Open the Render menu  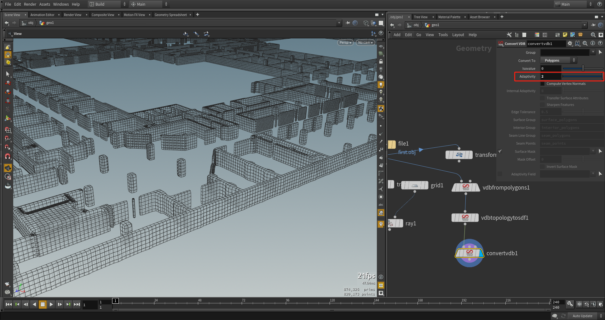click(30, 4)
